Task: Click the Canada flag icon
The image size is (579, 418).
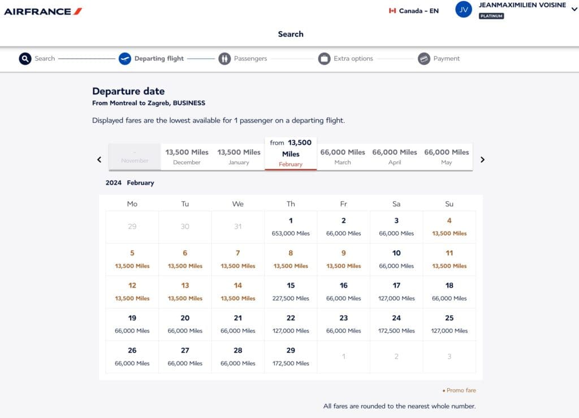Action: click(x=392, y=11)
